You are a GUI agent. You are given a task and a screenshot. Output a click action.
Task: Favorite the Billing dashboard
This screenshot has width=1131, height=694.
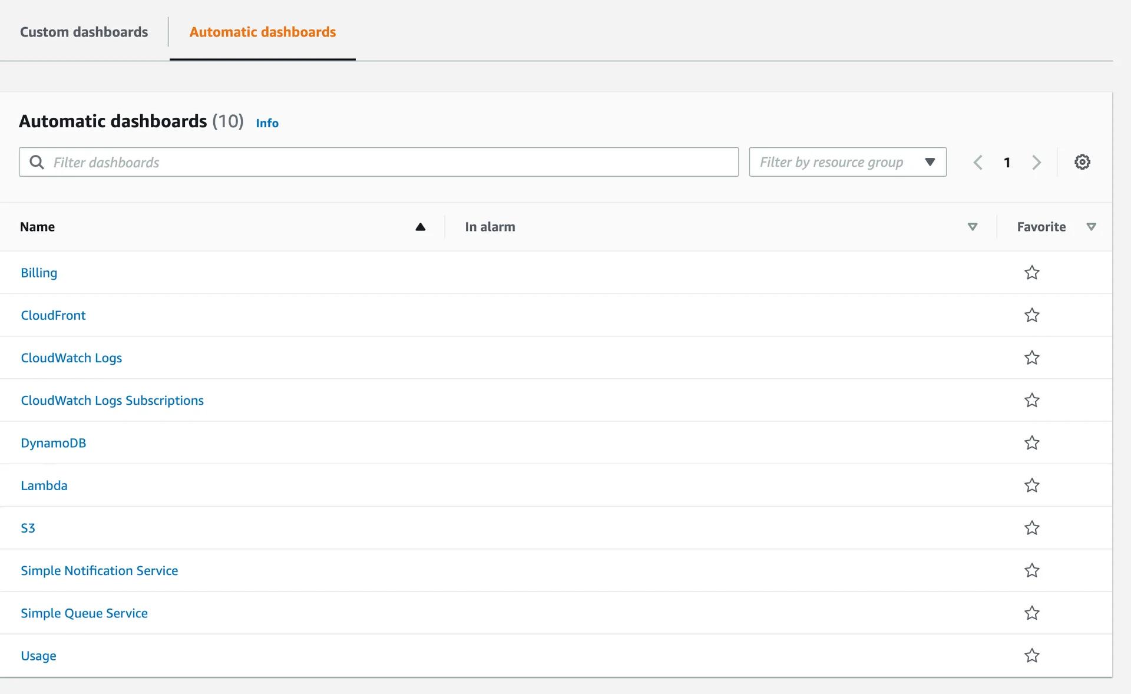pos(1031,272)
